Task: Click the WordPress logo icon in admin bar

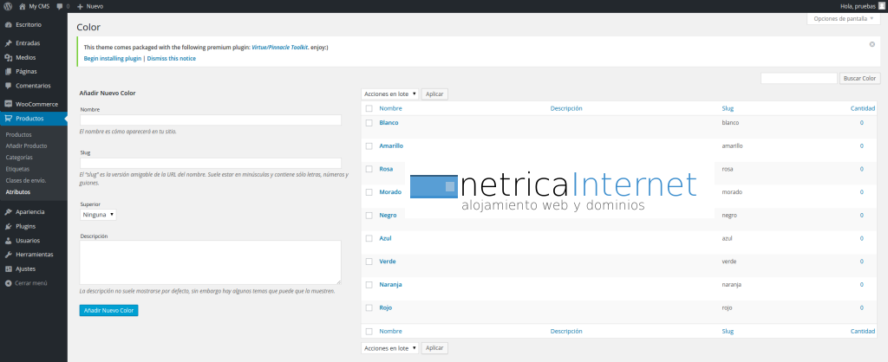Action: point(7,6)
